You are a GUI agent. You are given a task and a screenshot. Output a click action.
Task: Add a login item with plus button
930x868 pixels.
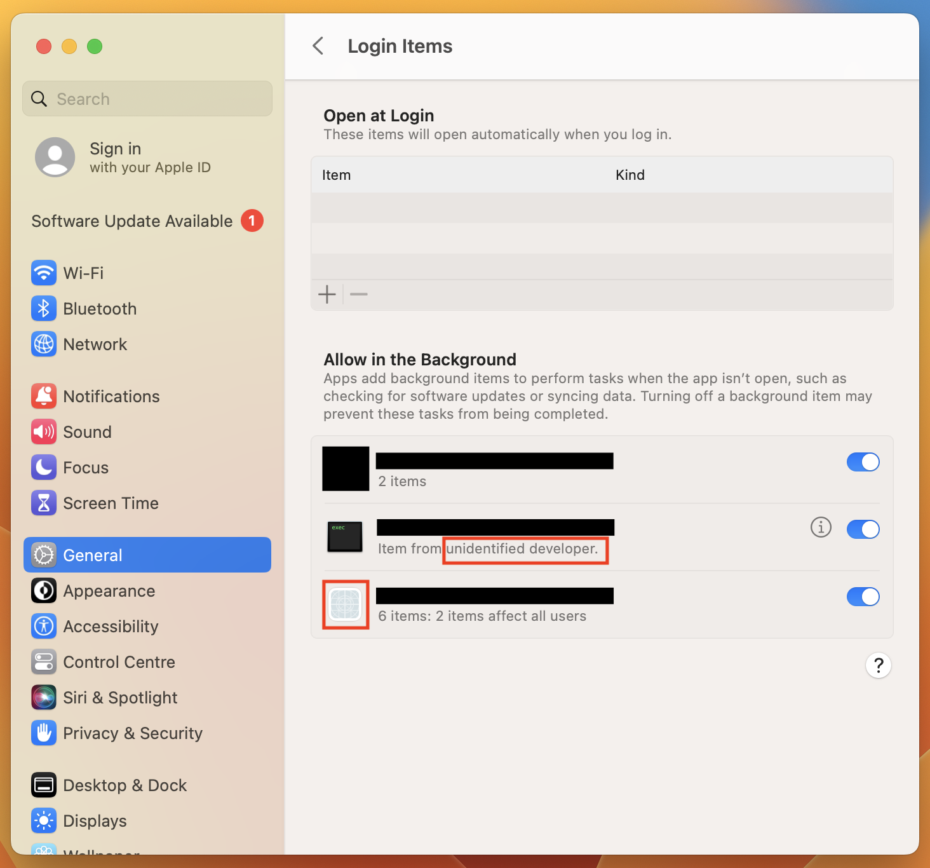click(327, 294)
